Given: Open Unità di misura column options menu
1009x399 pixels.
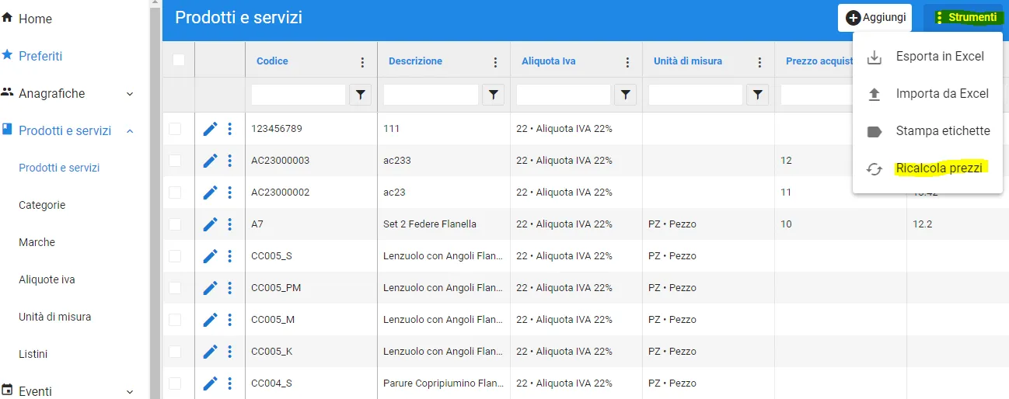Looking at the screenshot, I should point(759,62).
